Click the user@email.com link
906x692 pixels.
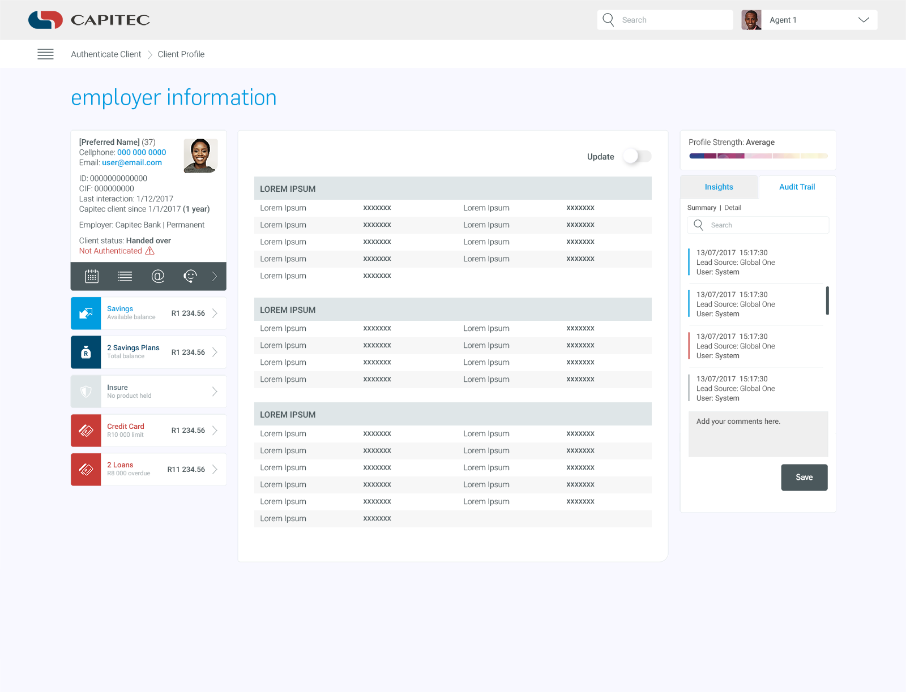click(x=132, y=162)
